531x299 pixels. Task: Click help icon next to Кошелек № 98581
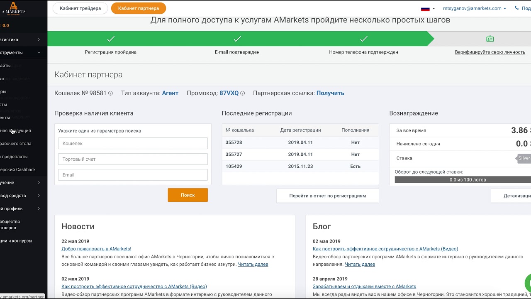click(x=110, y=93)
